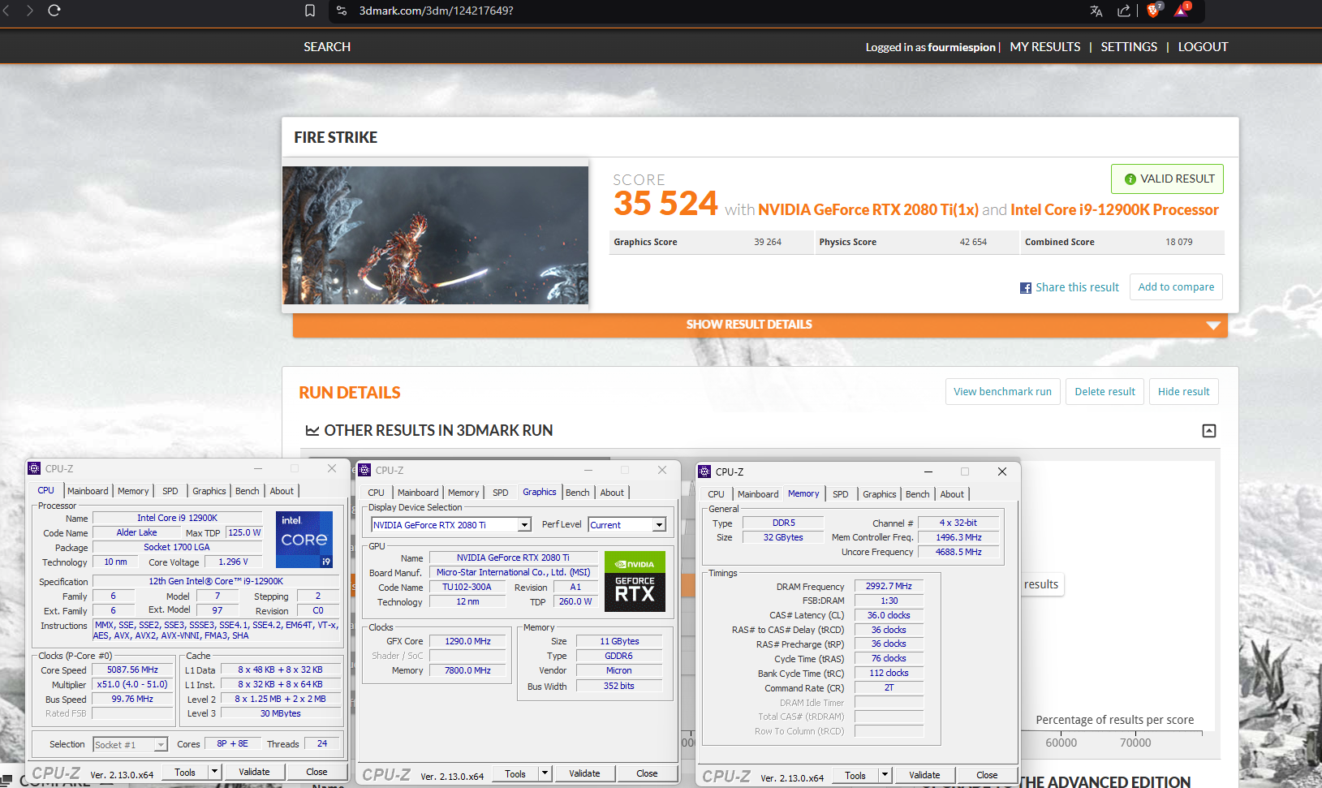Bookmark this page with the bookmark icon
Screen dimensions: 1322x788
click(x=310, y=11)
